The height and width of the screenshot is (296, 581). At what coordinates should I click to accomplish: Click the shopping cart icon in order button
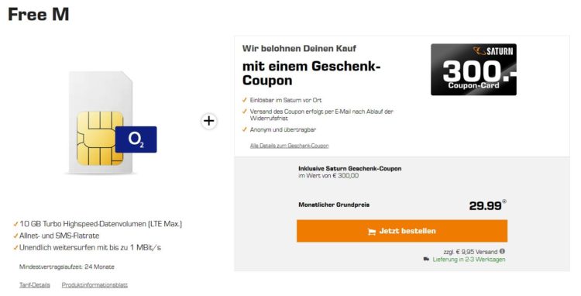[x=371, y=232]
